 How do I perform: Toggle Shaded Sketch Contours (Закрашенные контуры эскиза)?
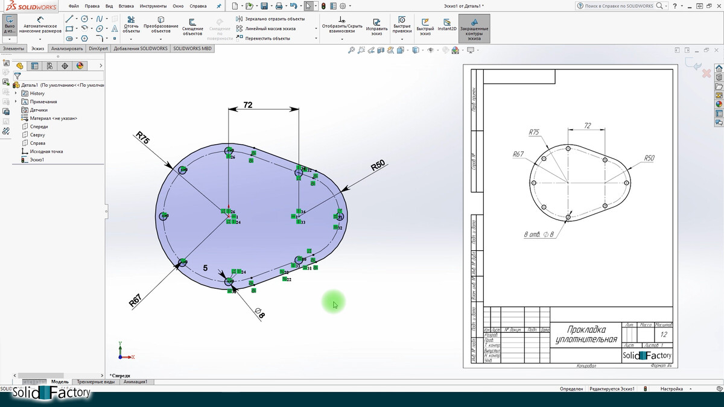click(x=474, y=28)
